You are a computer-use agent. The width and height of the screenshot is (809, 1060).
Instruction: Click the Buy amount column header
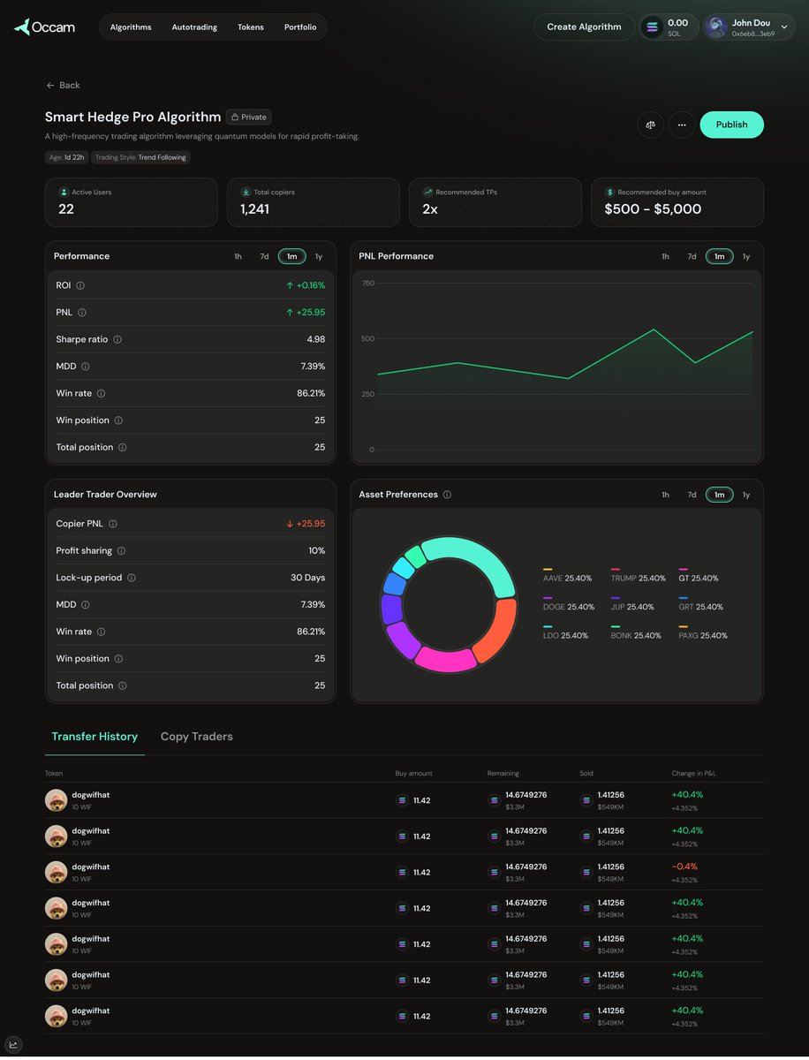[x=414, y=773]
